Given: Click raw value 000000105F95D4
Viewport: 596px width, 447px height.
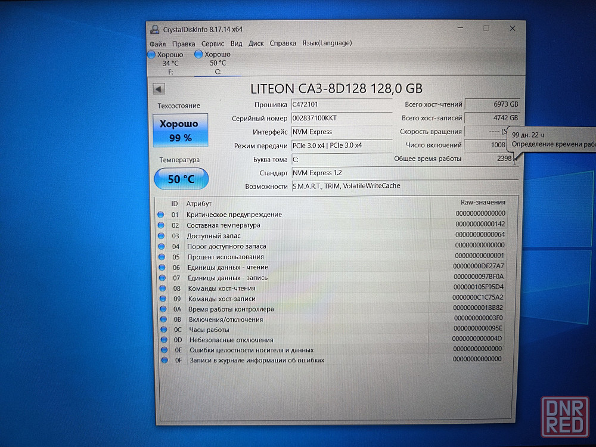Looking at the screenshot, I should [478, 287].
